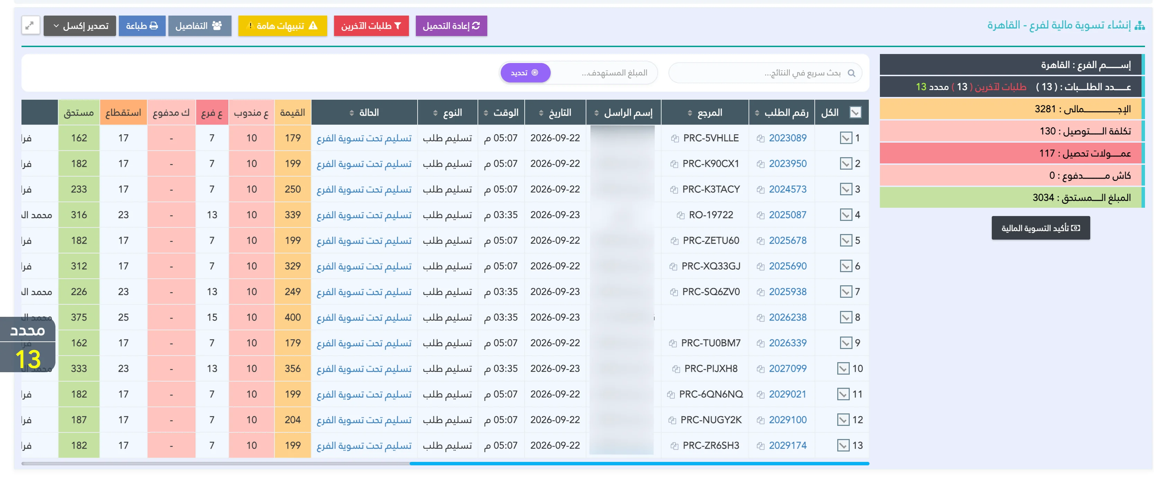Click the إعادة التحميل reload button
Screen dimensions: 1154x483
pos(451,26)
